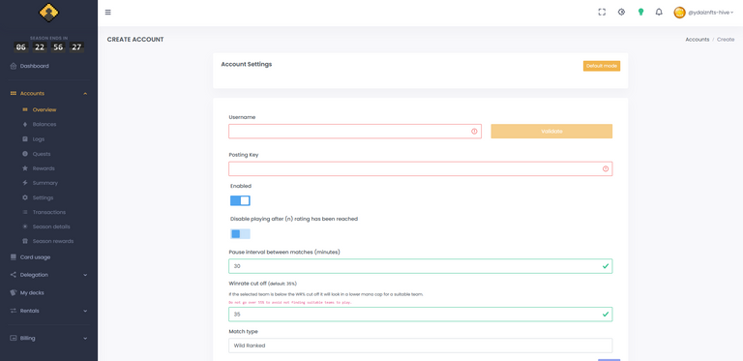Expand the Rentals sidebar section
Image resolution: width=743 pixels, height=361 pixels.
pyautogui.click(x=48, y=311)
